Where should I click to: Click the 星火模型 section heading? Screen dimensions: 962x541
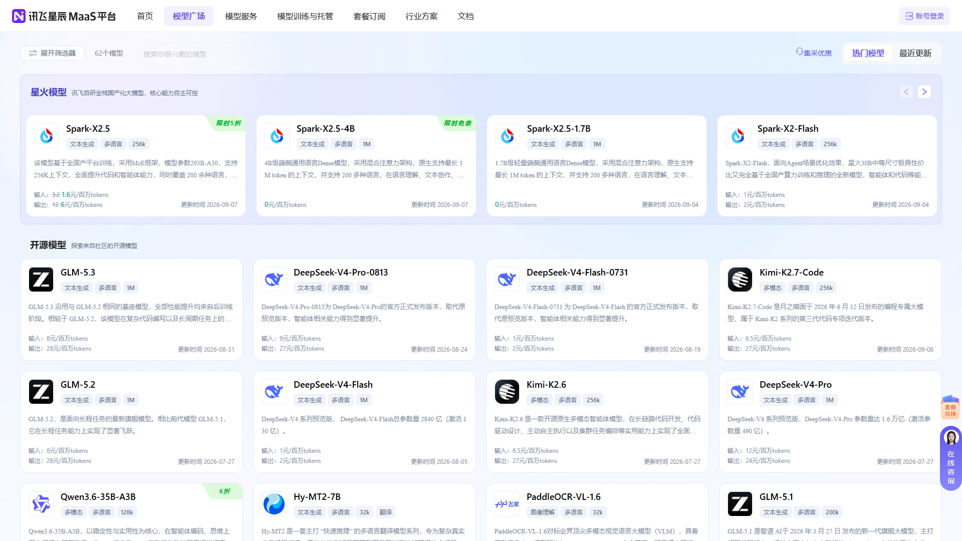pyautogui.click(x=49, y=92)
